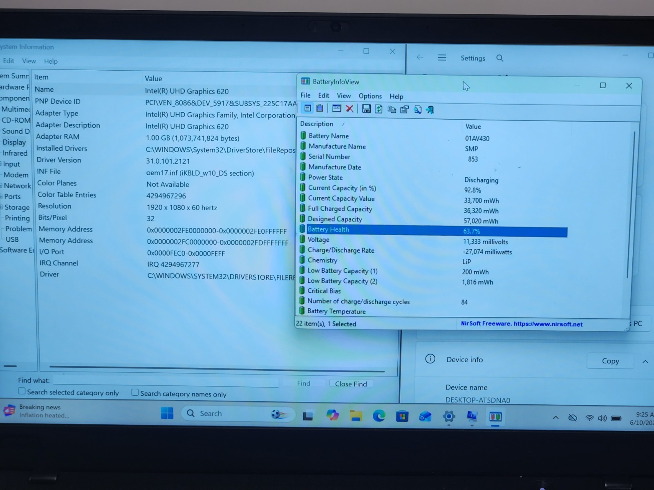The height and width of the screenshot is (490, 654).
Task: Open the Settings hamburger navigation menu
Action: point(442,58)
